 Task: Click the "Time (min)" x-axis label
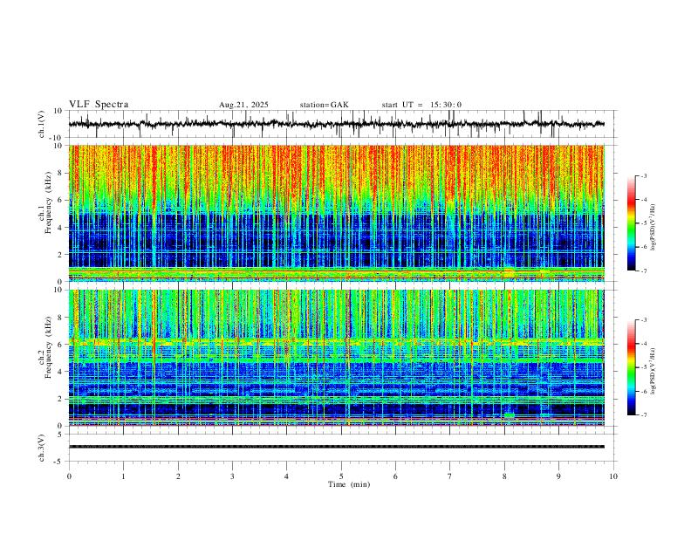(x=349, y=484)
